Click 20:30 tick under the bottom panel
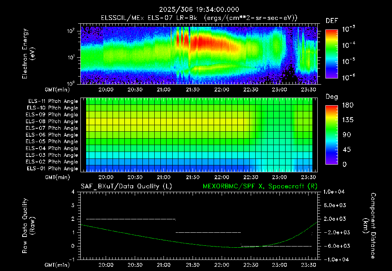 click(135, 265)
